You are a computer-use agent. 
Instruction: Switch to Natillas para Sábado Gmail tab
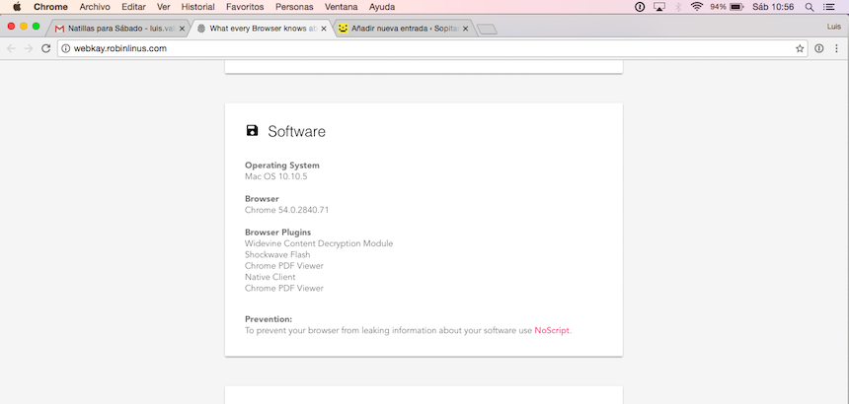click(114, 29)
